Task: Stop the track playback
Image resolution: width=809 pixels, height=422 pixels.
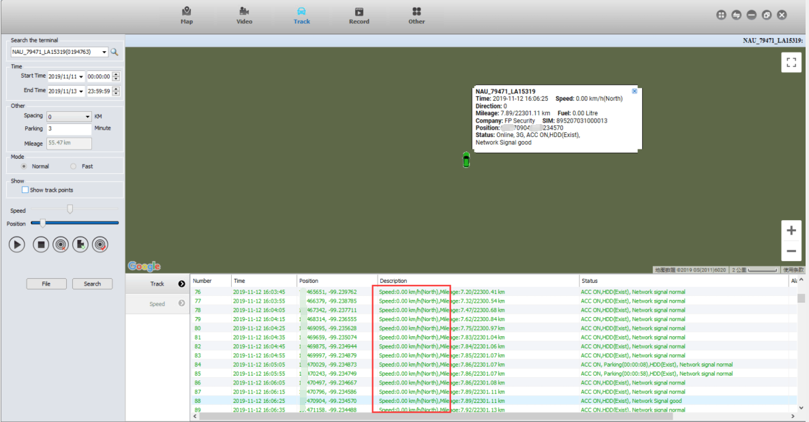Action: coord(41,245)
